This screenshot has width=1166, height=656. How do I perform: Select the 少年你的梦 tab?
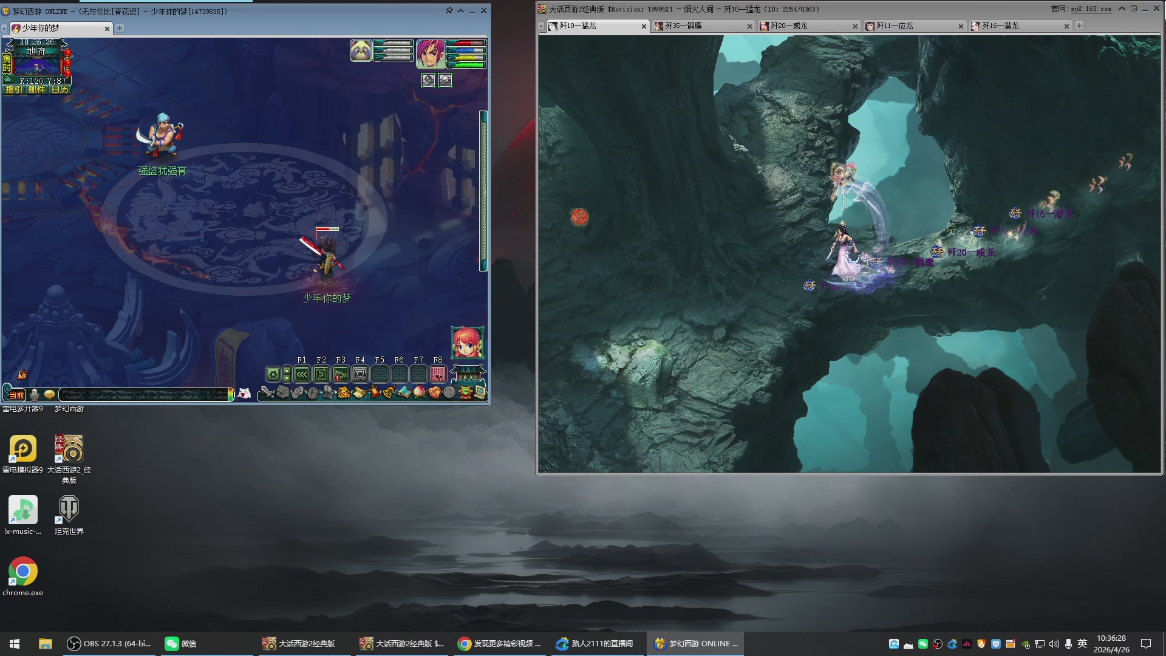pos(61,29)
